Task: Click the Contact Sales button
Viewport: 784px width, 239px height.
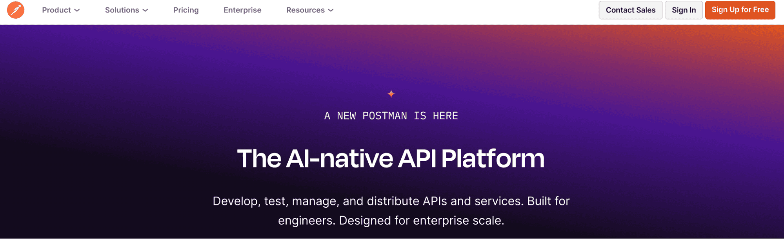Action: pos(630,10)
